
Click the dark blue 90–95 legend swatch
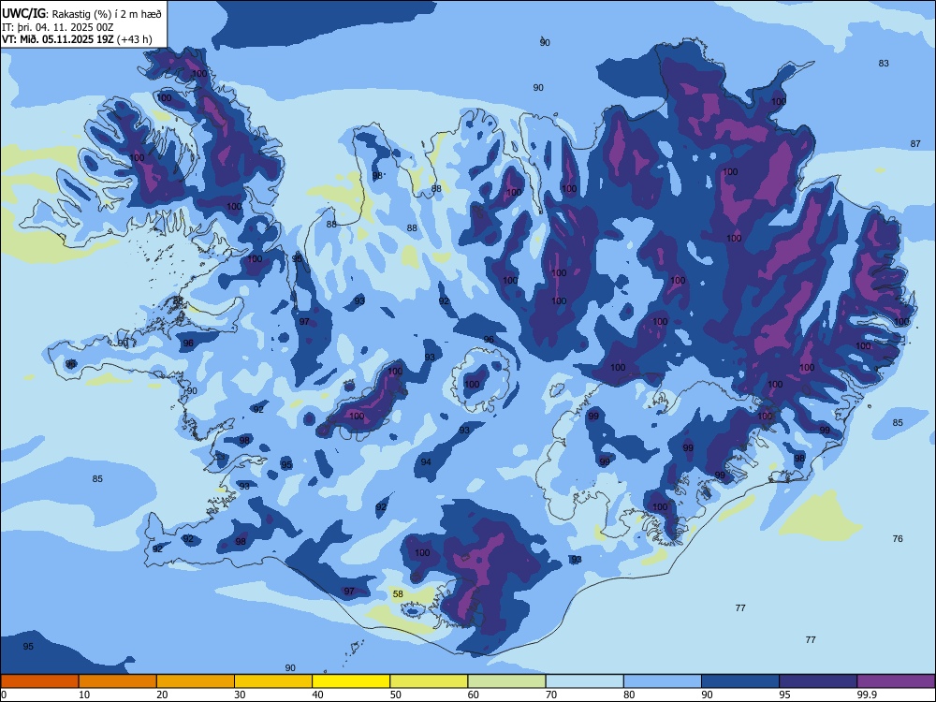coord(740,681)
